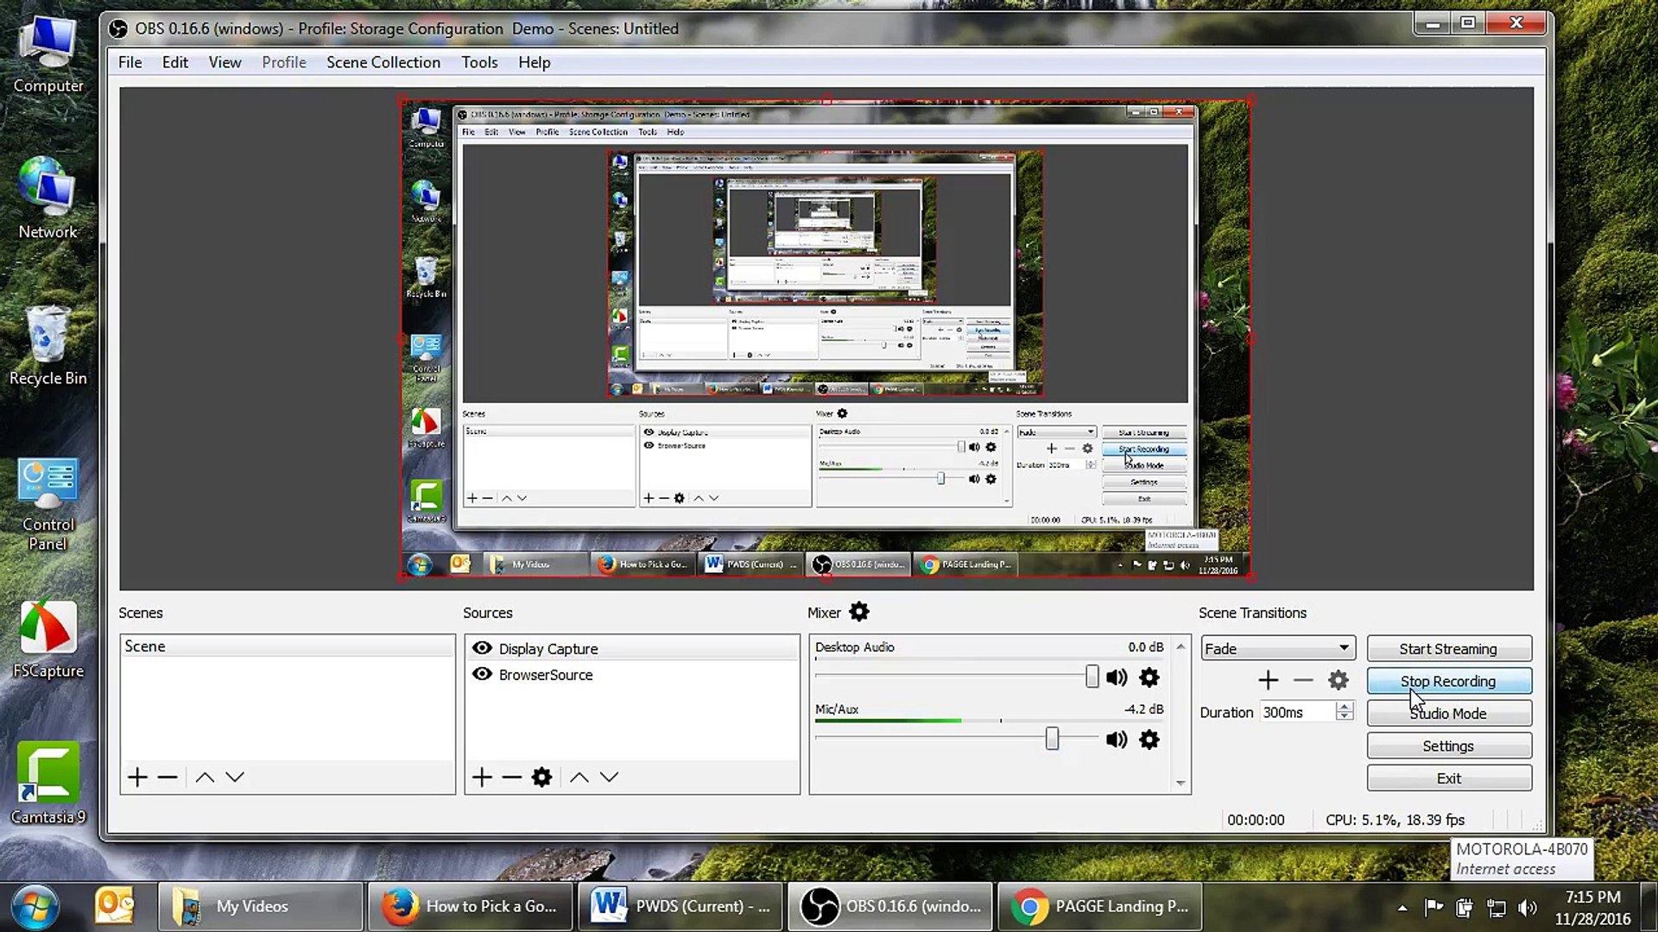The image size is (1658, 932).
Task: Open the Help menu
Action: [535, 62]
